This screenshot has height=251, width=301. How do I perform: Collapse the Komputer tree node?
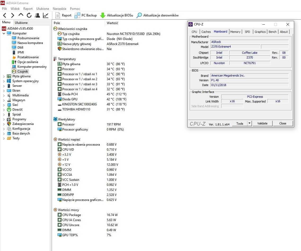[4, 33]
